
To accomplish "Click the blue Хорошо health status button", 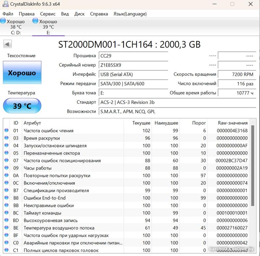I will [22, 73].
